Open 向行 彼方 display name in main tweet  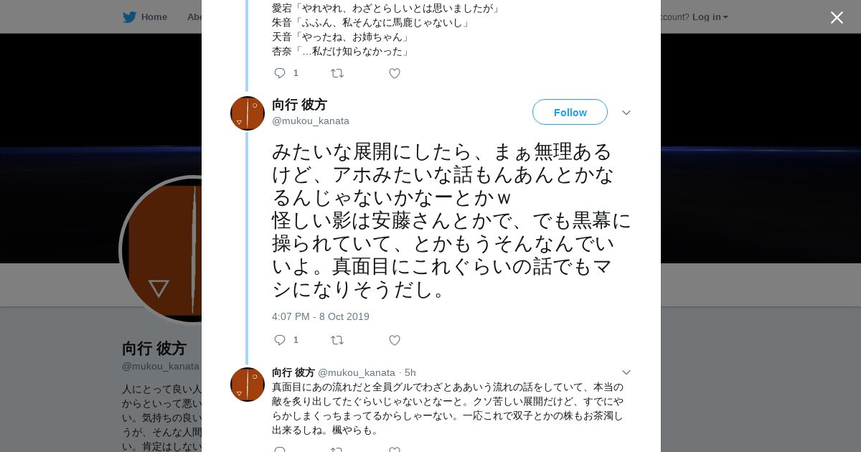click(299, 105)
